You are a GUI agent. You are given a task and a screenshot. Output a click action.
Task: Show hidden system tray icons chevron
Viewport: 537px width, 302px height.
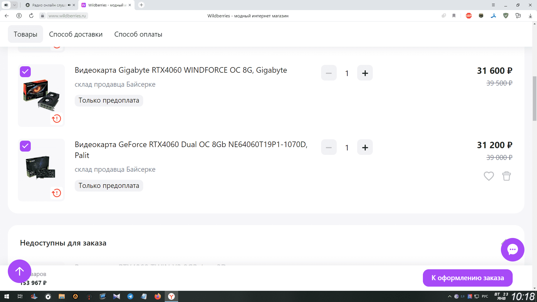click(450, 296)
